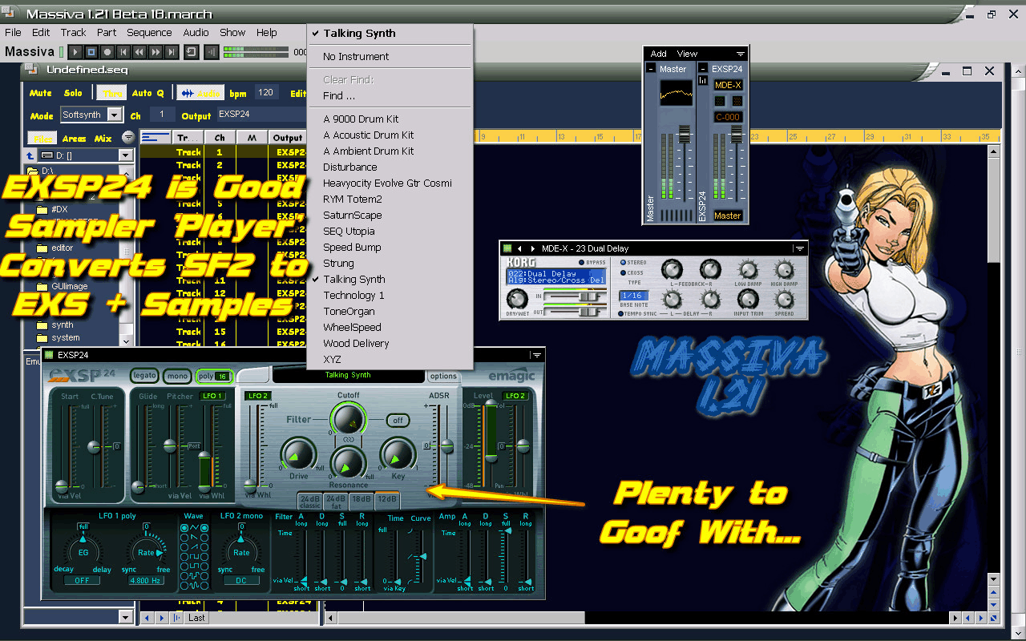Open the EXSP24 window options menu icon
The width and height of the screenshot is (1026, 641).
pyautogui.click(x=536, y=355)
